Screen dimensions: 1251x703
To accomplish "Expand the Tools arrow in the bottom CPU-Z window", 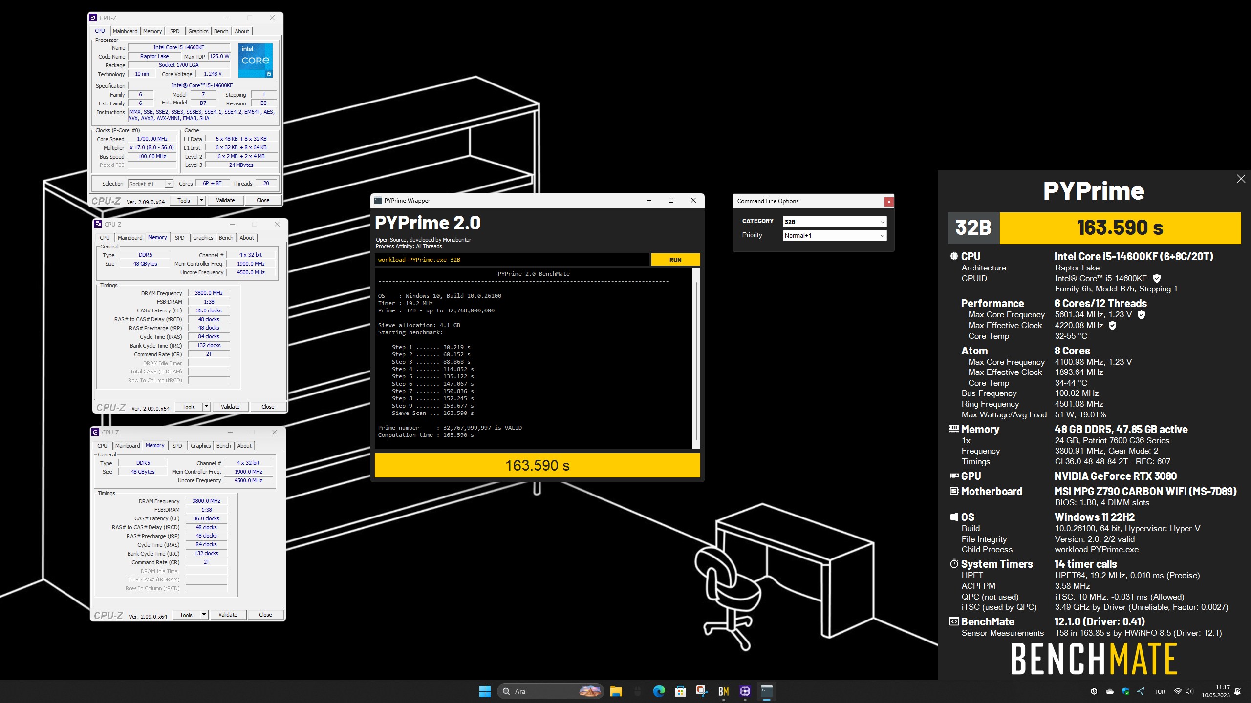I will point(204,615).
